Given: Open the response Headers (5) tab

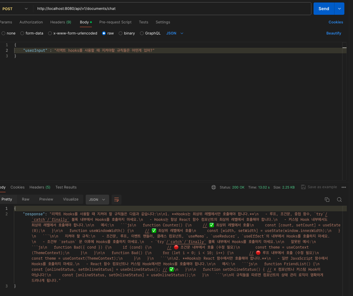Looking at the screenshot, I should click(40, 187).
